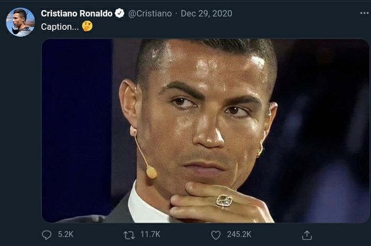Click the 5.2K reply count
The height and width of the screenshot is (246, 371).
[x=65, y=234]
